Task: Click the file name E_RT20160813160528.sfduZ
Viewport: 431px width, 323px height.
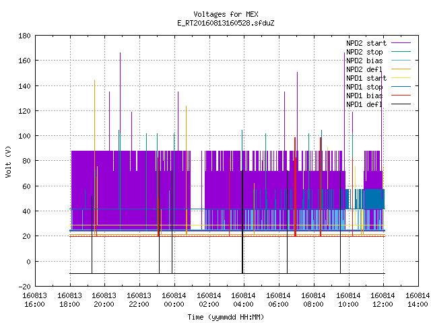Action: tap(226, 23)
